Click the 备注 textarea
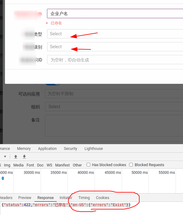Image resolution: width=183 pixels, height=215 pixels. coord(114,126)
